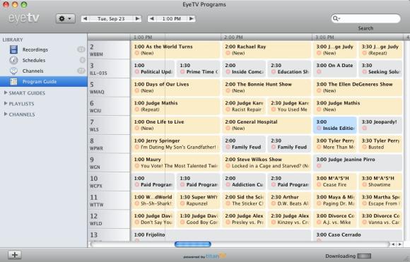Expand PLAYLISTS section
The image size is (410, 262).
(6, 103)
